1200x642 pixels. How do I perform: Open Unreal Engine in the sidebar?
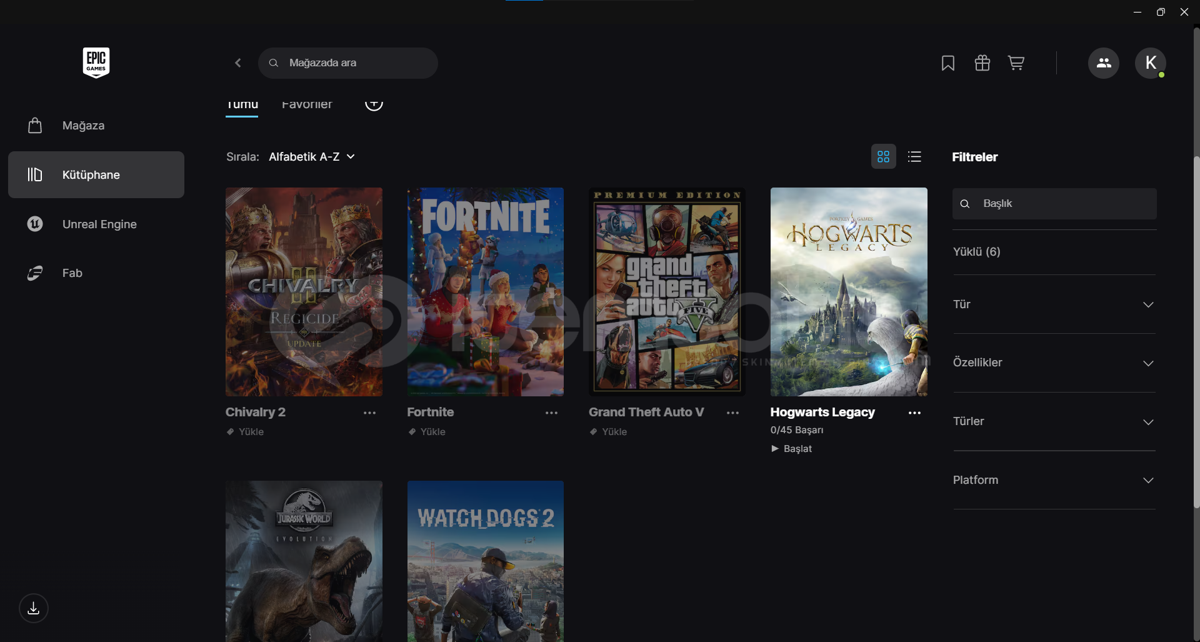pos(96,224)
